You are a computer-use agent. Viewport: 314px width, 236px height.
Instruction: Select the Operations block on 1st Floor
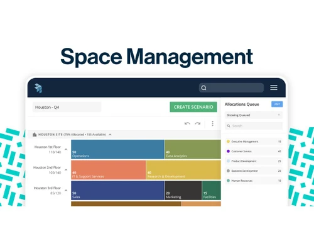[x=117, y=149]
